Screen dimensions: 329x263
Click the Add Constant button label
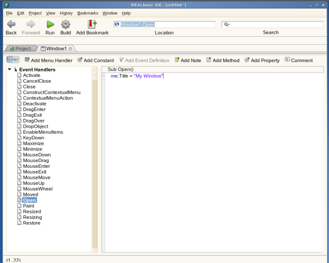point(99,60)
